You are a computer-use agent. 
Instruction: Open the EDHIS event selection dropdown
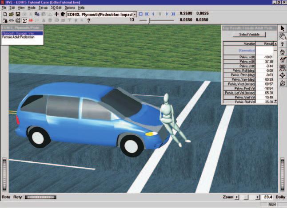coord(135,14)
